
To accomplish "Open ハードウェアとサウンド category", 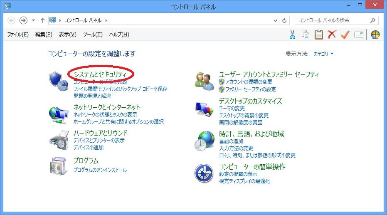I will (x=100, y=133).
